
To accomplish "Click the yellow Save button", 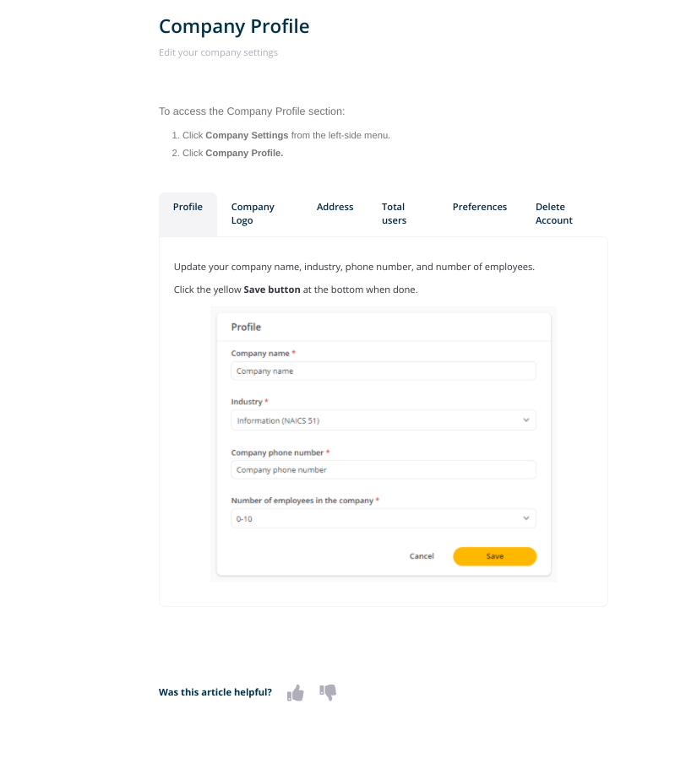I will [x=494, y=556].
